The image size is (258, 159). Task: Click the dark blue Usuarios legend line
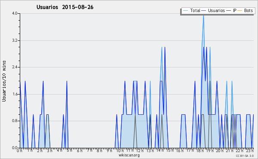coord(203,11)
